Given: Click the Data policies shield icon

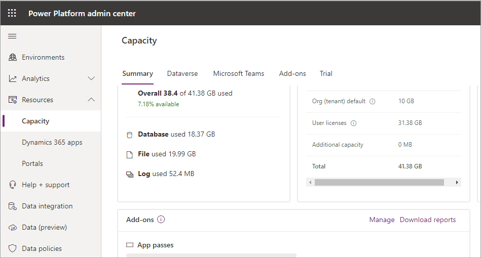Looking at the screenshot, I should 13,249.
